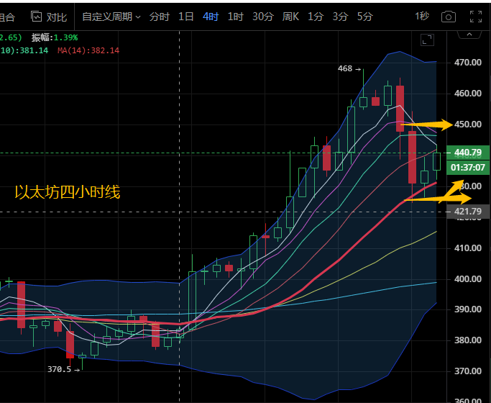Select the 3分 three-minute timeframe
Image resolution: width=491 pixels, height=403 pixels.
click(340, 16)
